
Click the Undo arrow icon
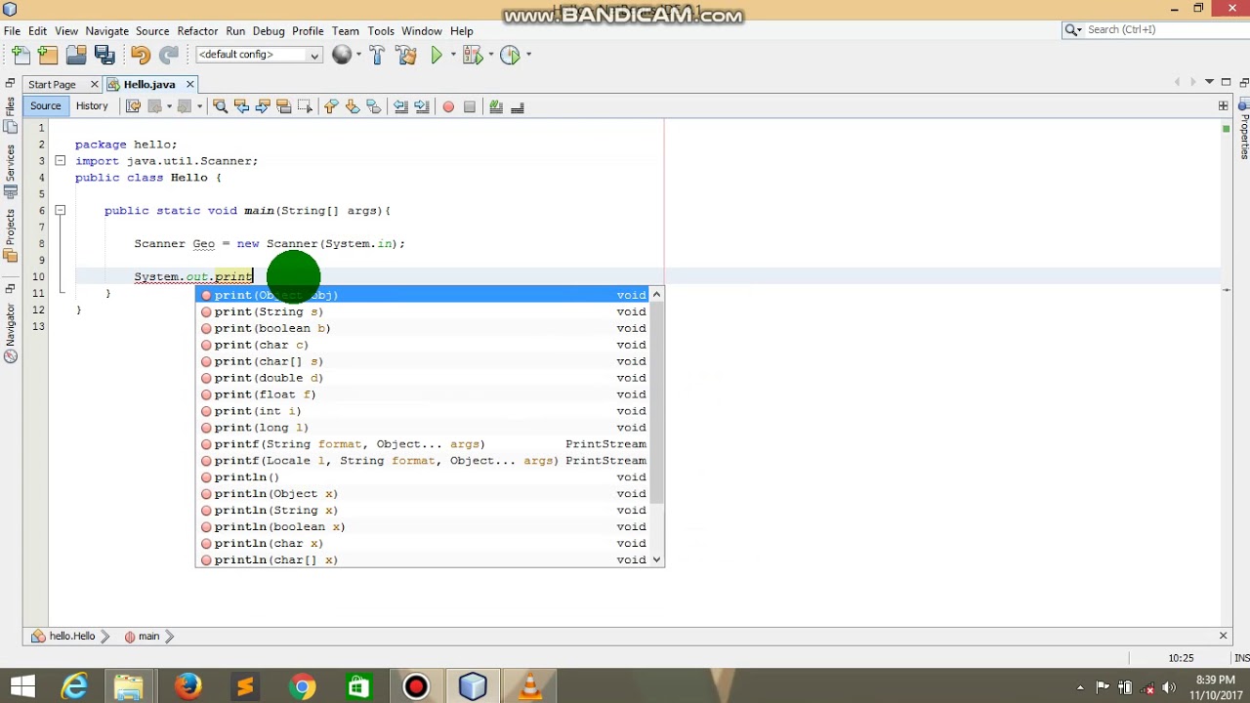coord(140,55)
